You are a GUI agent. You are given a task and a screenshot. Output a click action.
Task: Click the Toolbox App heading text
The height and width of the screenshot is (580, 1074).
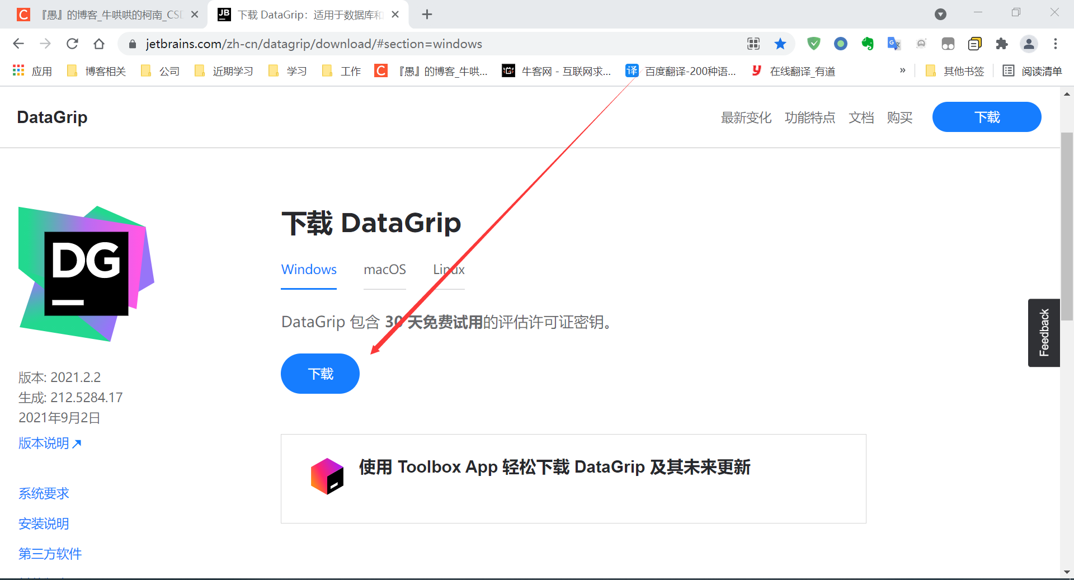coord(554,467)
